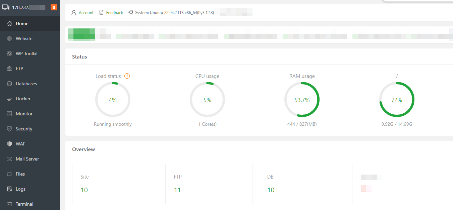
Task: Click the Load status help question mark
Action: click(127, 76)
